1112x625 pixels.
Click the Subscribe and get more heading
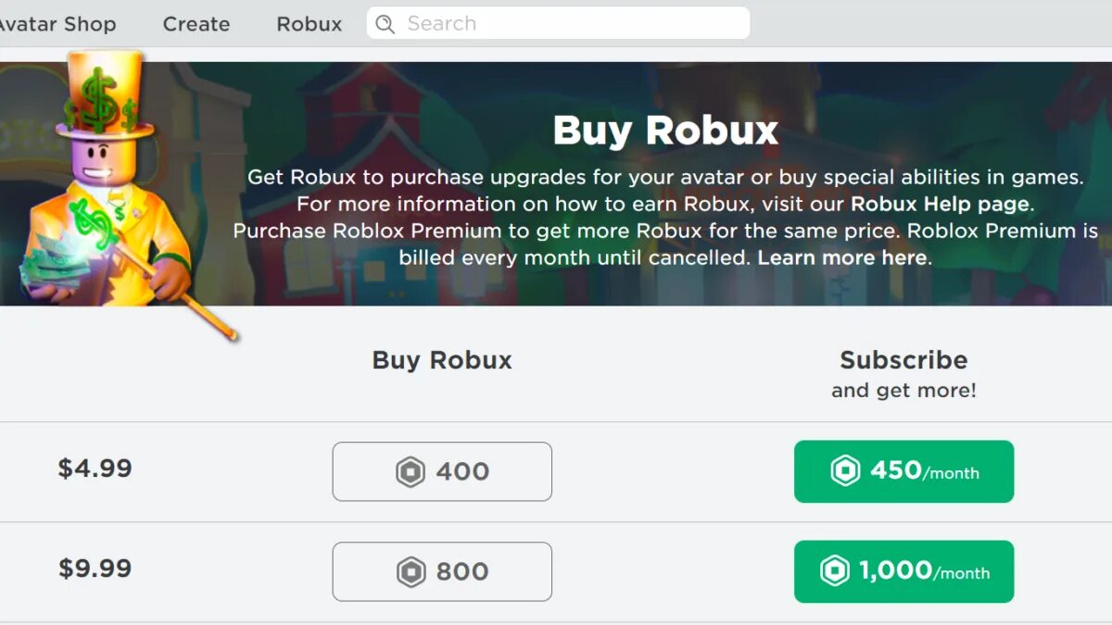[x=903, y=373]
